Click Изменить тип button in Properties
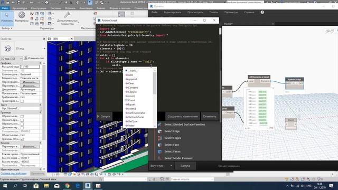 tap(34, 59)
